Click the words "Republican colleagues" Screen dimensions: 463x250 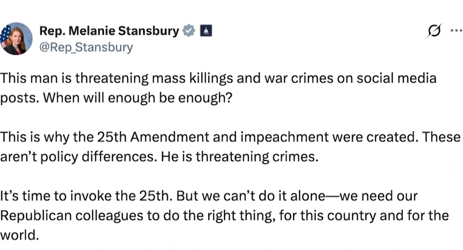[71, 215]
